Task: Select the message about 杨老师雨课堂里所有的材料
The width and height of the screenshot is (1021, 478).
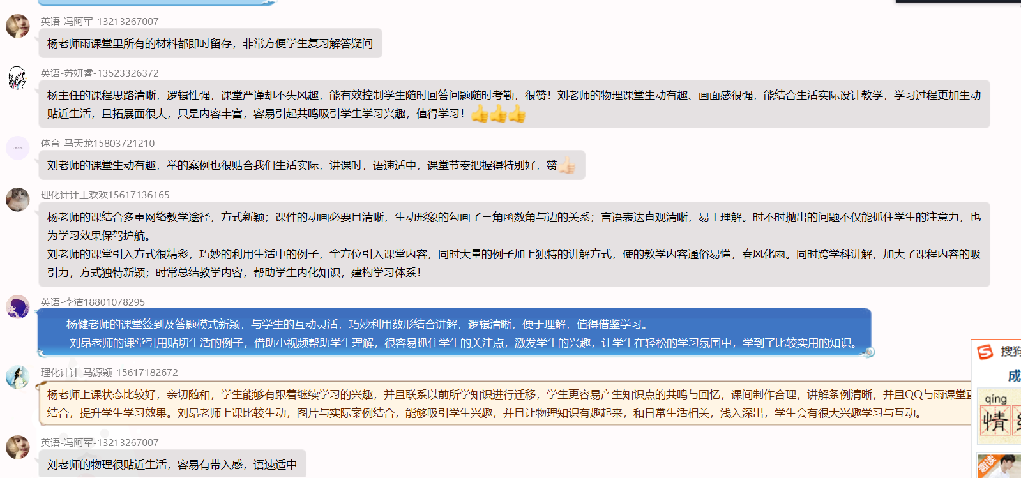Action: coord(210,43)
